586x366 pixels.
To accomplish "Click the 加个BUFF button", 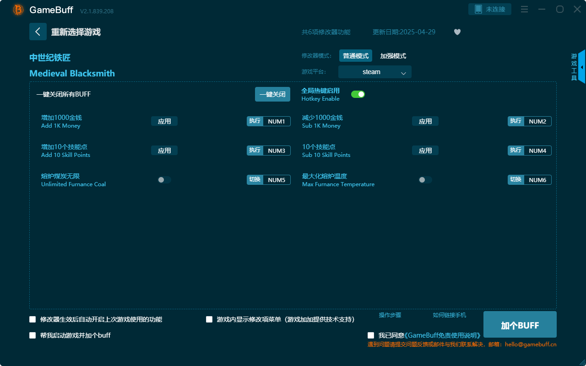I will 519,324.
